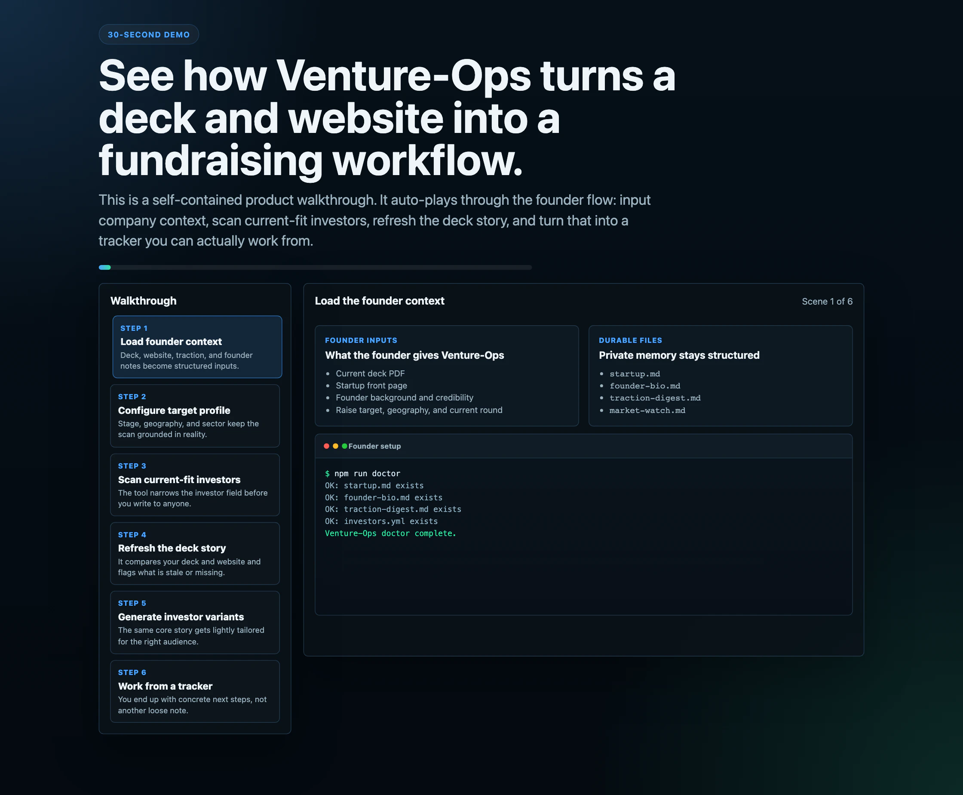Screen dimensions: 963x795
Task: Click 'OK: traction-digest.md exists' output line
Action: (x=393, y=509)
